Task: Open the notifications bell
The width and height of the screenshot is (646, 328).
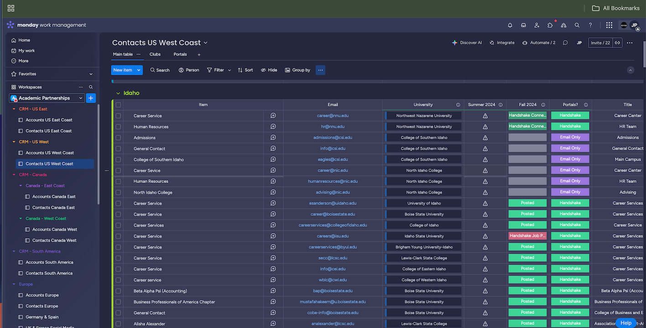Action: (510, 25)
